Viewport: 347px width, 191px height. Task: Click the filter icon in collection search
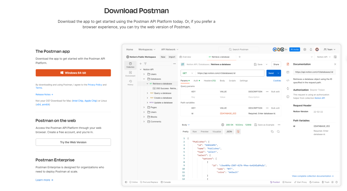[x=146, y=63]
